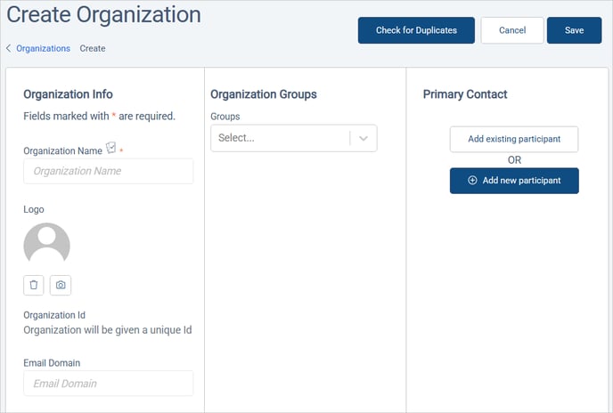Focus the Organization Name input field
Screen dimensions: 613x413
click(108, 171)
